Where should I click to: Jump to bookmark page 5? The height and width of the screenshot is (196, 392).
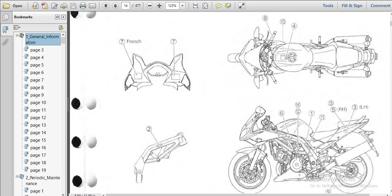click(x=37, y=65)
